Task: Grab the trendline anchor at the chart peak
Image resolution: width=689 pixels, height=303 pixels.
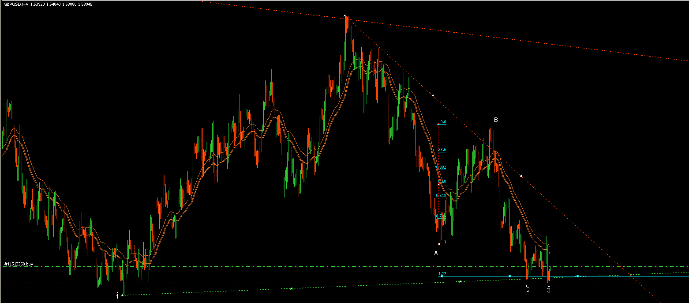Action: point(345,16)
